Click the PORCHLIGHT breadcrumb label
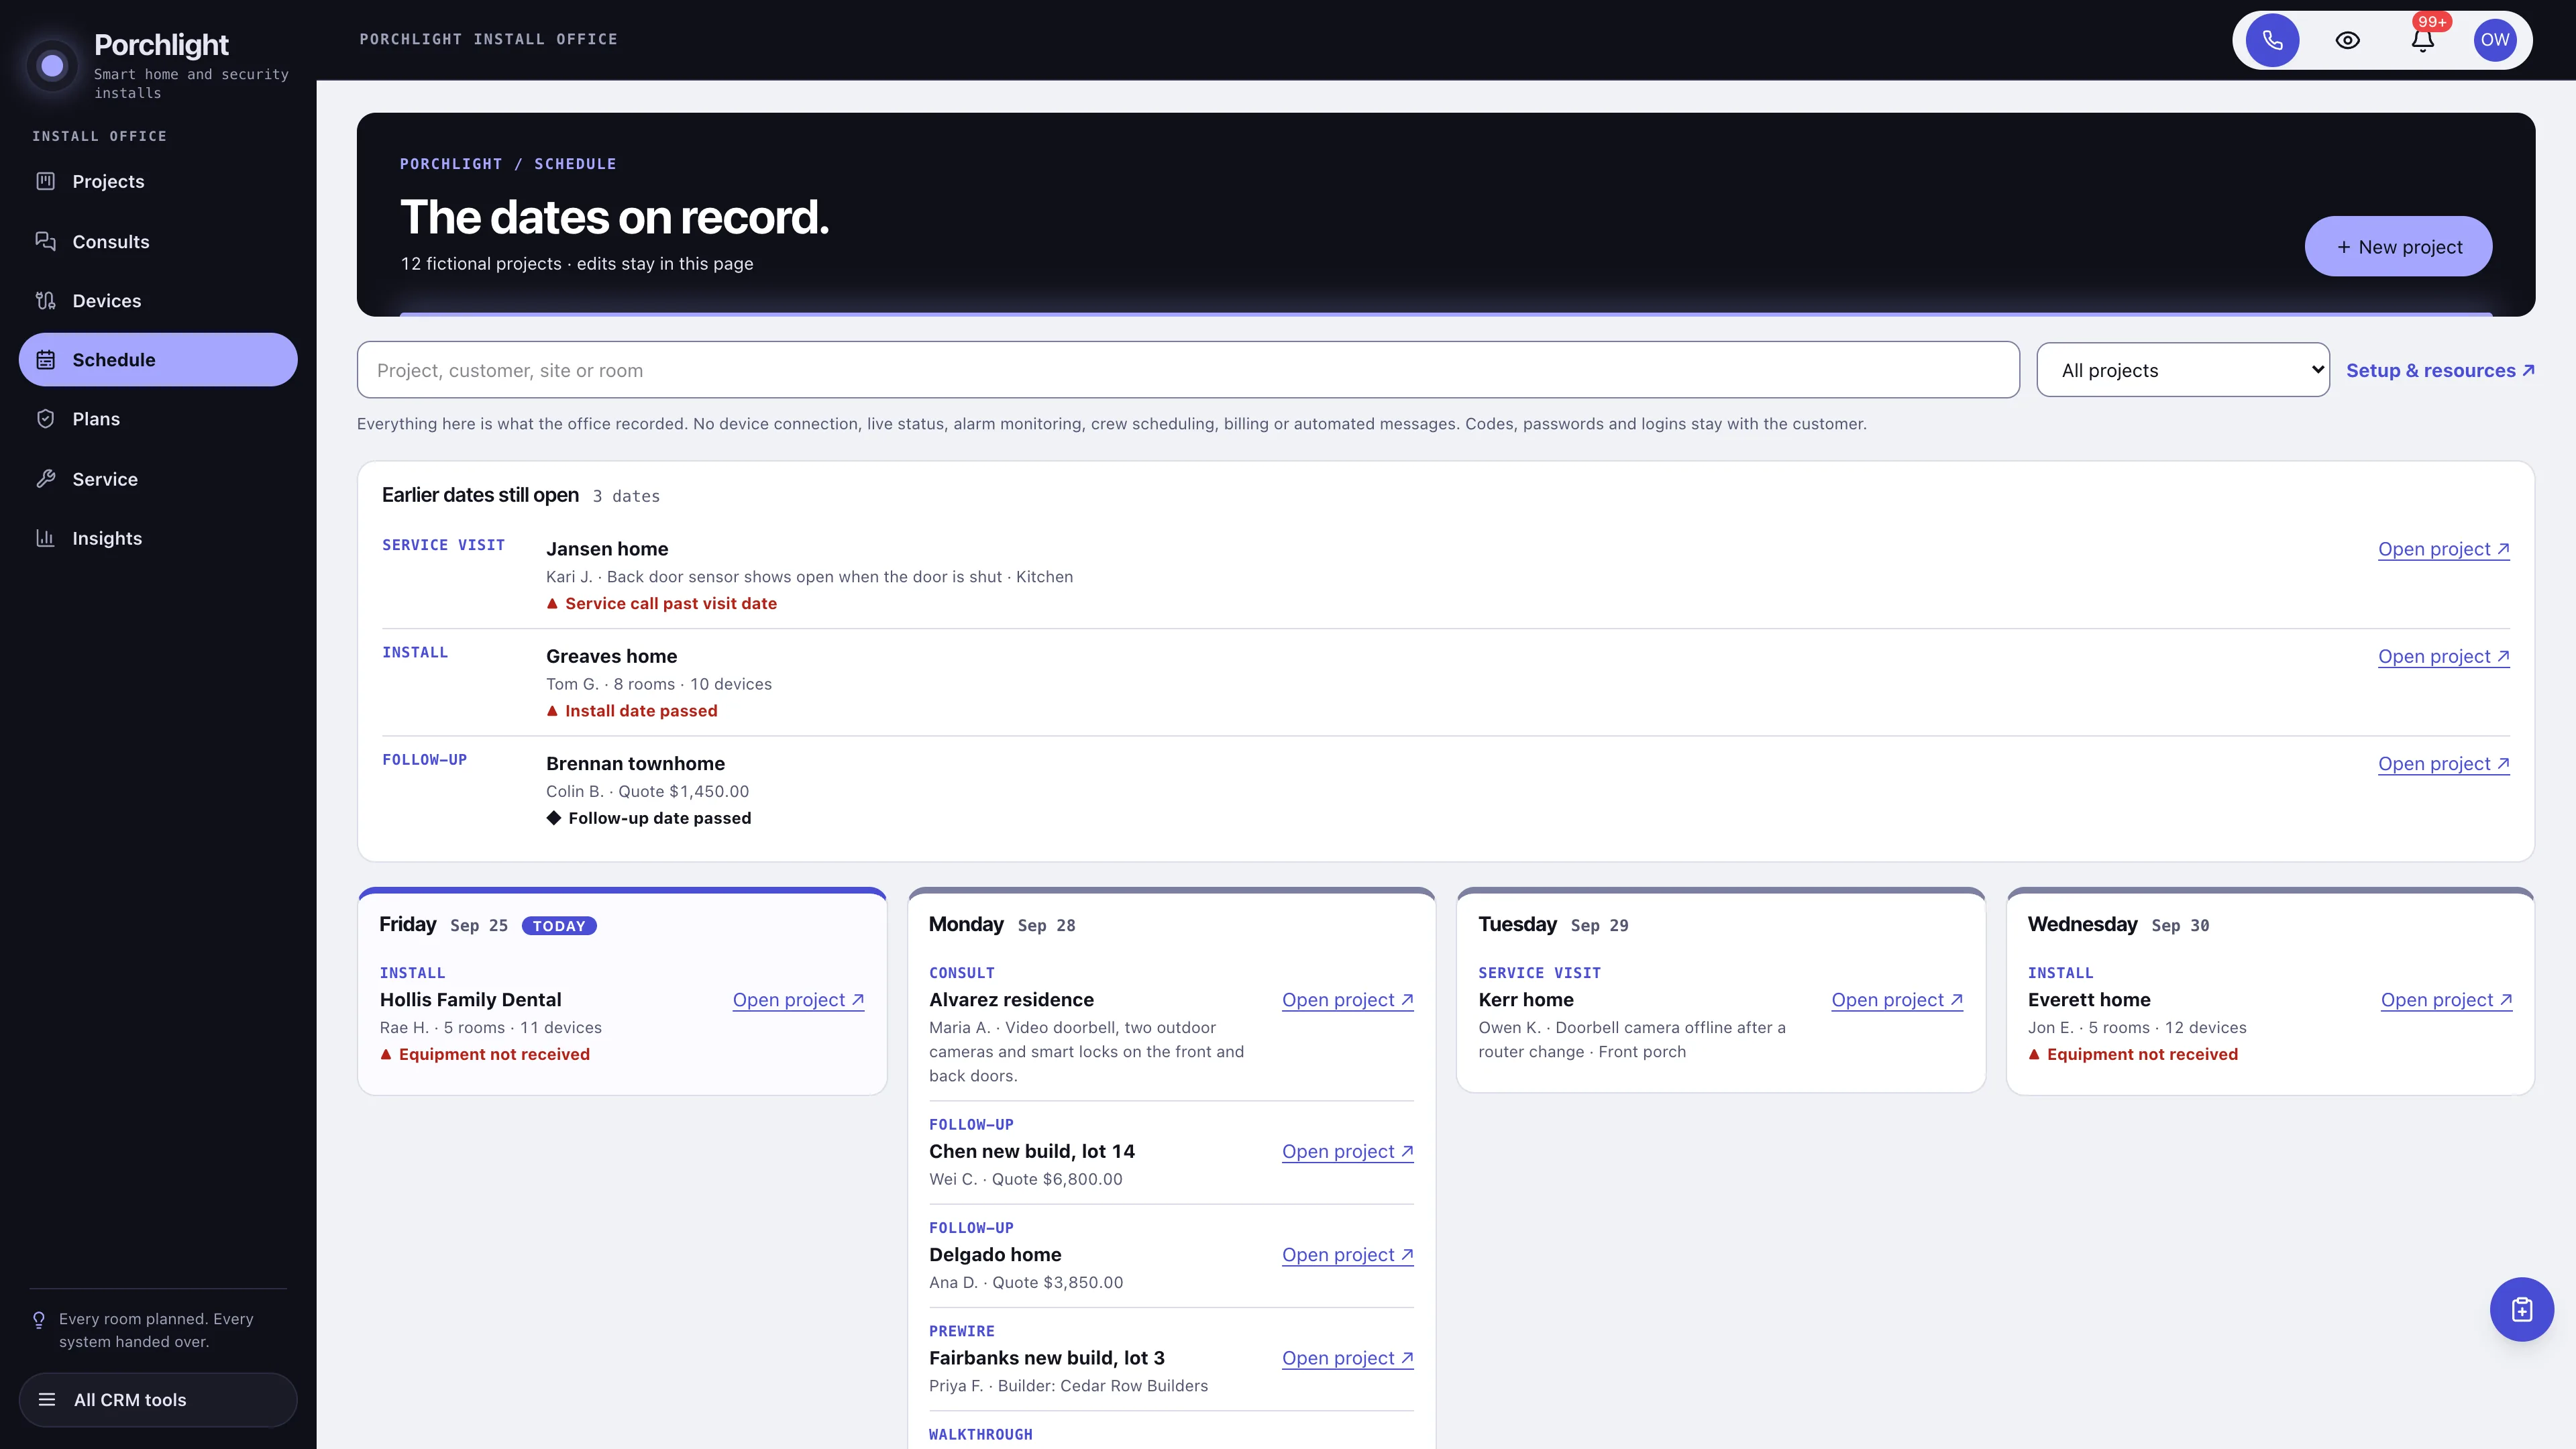Screen dimensions: 2576x1449 pyautogui.click(x=451, y=164)
